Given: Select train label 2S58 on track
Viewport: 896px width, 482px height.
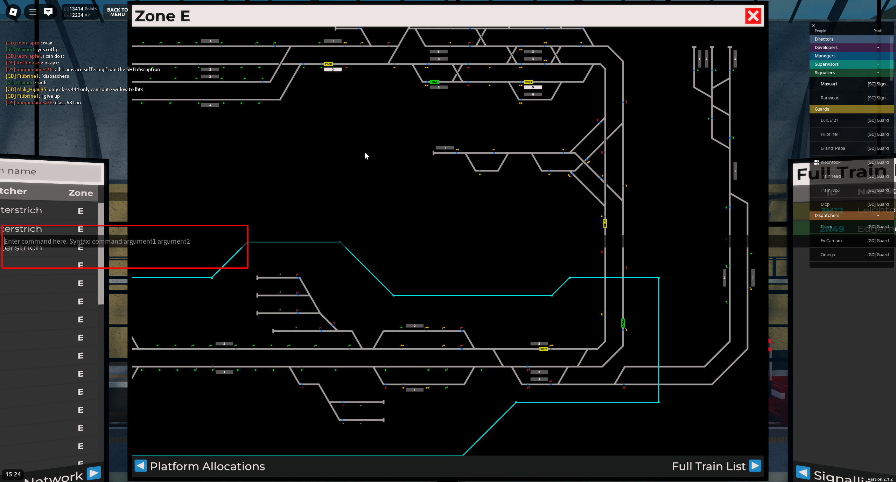Looking at the screenshot, I should click(328, 64).
